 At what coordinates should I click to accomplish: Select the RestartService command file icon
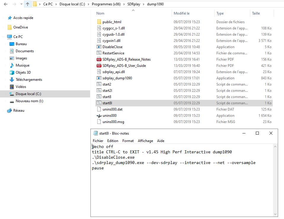click(x=99, y=53)
